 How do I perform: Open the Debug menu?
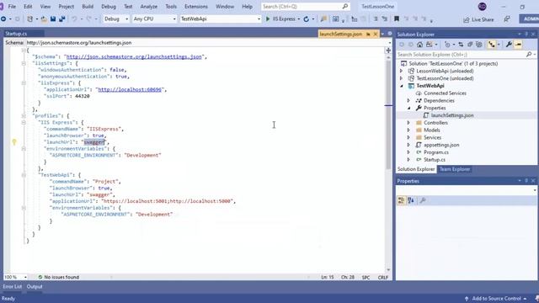[109, 7]
